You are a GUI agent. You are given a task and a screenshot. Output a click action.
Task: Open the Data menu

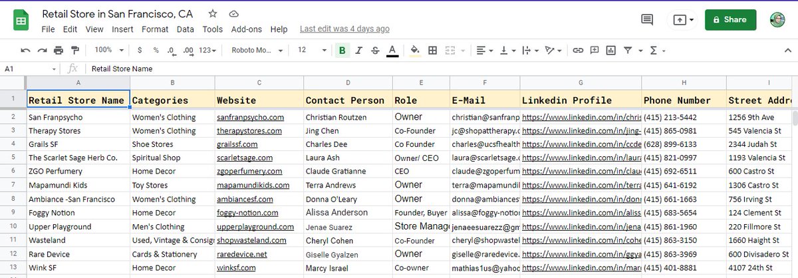tap(186, 29)
